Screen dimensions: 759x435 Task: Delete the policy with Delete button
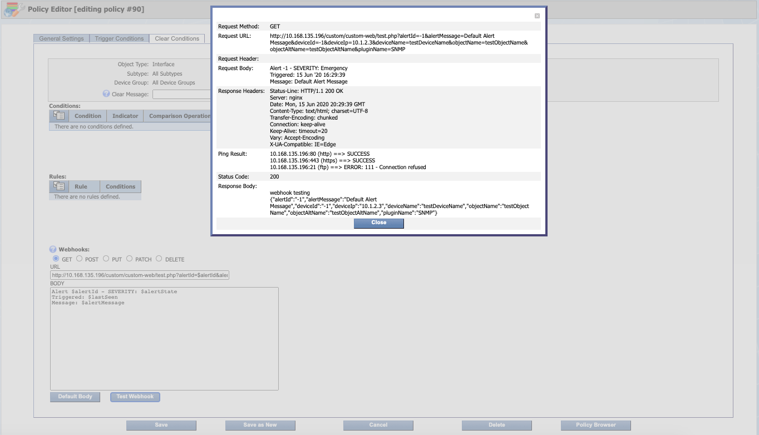tap(497, 425)
